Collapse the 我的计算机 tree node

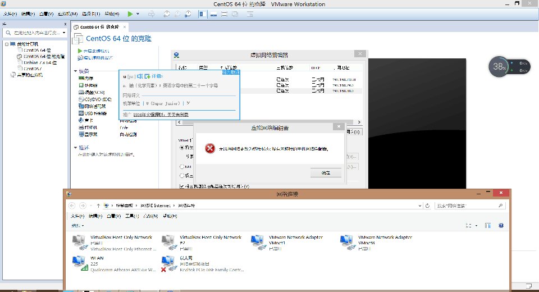(7, 44)
